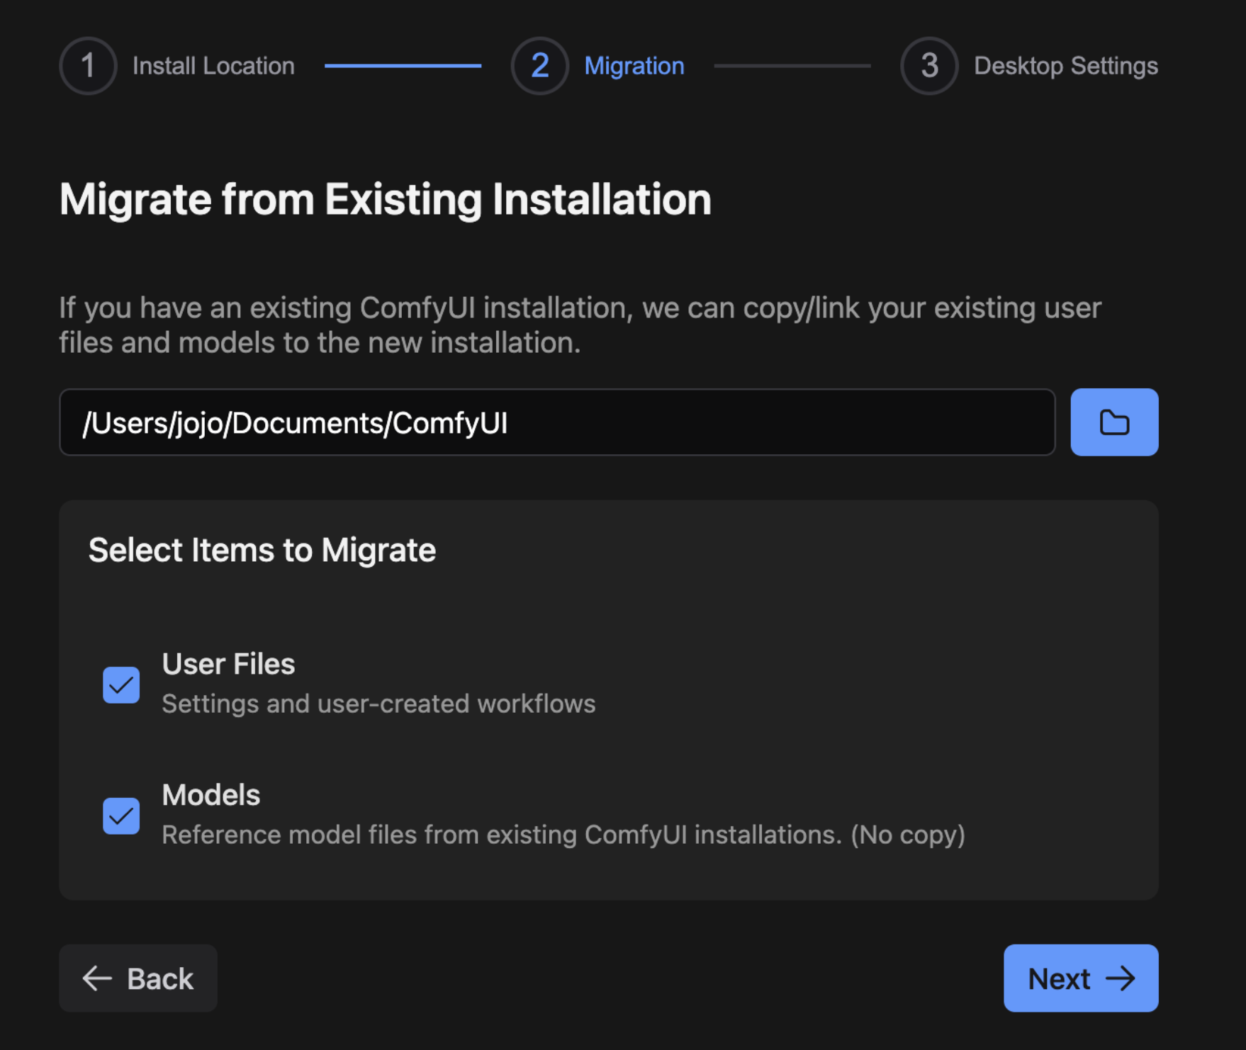Click the User Files label

pos(228,664)
